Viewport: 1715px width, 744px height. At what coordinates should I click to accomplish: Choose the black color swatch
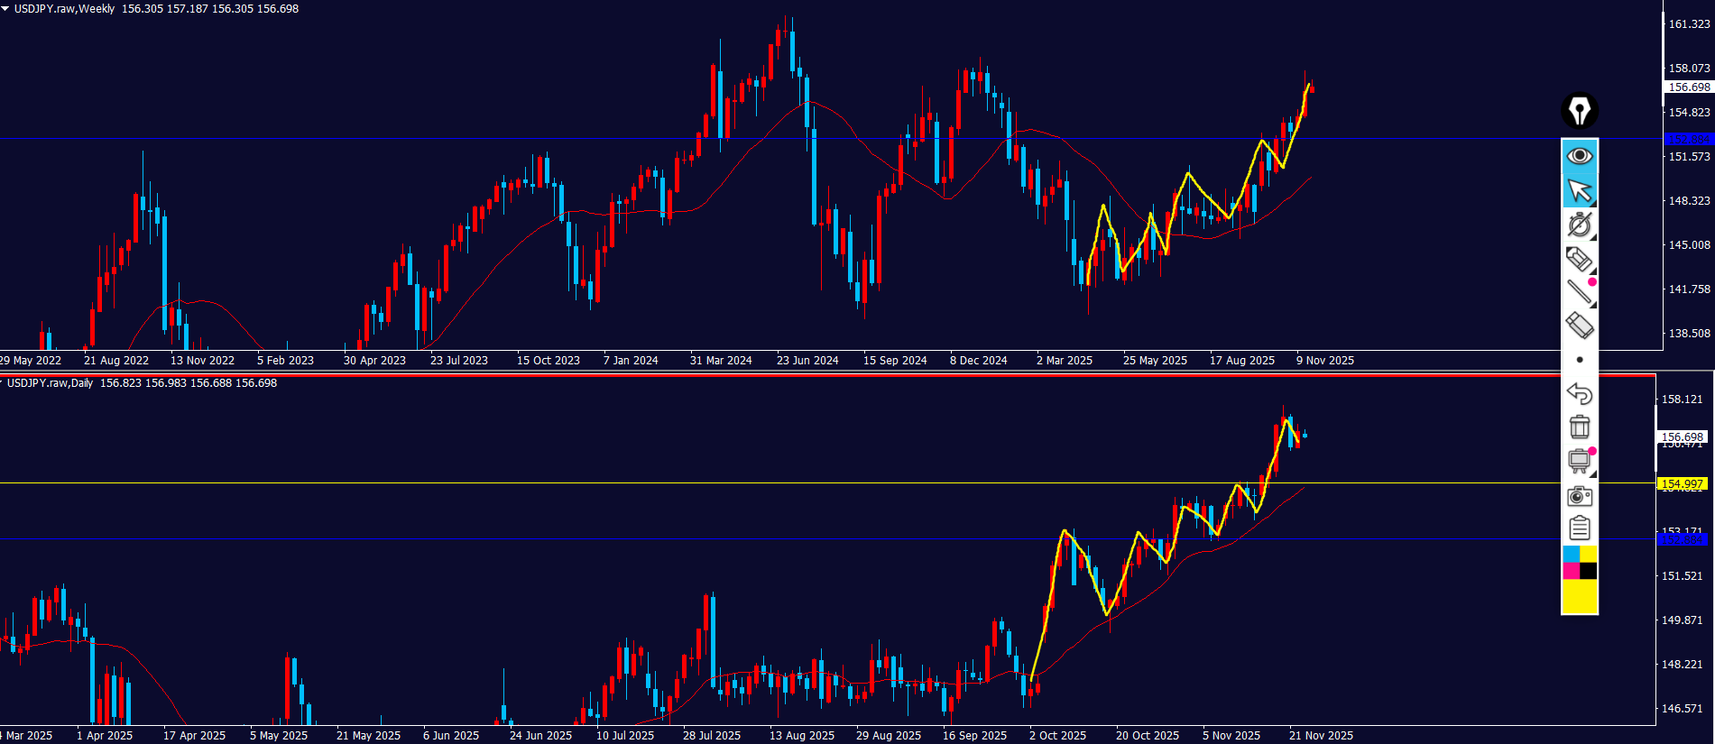(x=1589, y=571)
